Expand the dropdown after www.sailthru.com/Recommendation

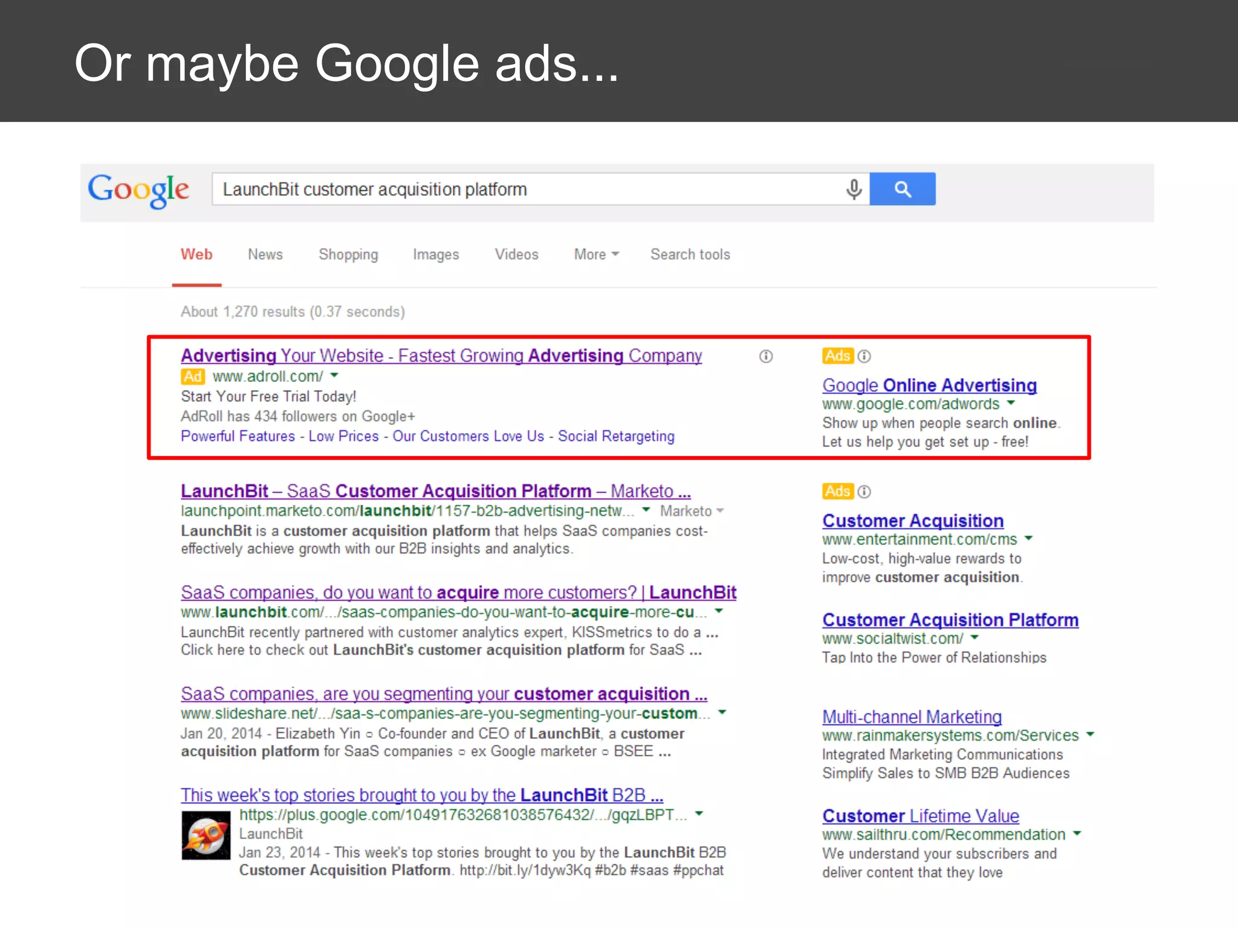(1077, 834)
